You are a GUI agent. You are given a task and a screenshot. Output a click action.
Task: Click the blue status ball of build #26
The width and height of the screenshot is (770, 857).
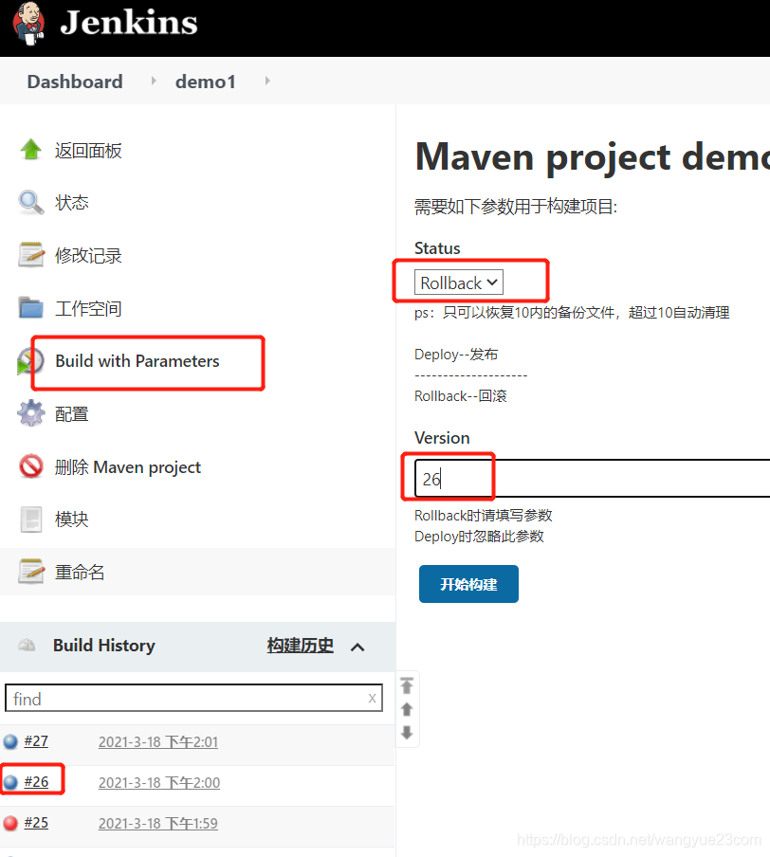tap(10, 783)
